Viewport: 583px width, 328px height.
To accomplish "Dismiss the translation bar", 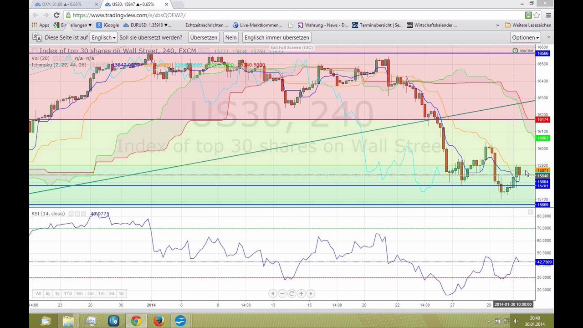I will coord(548,37).
